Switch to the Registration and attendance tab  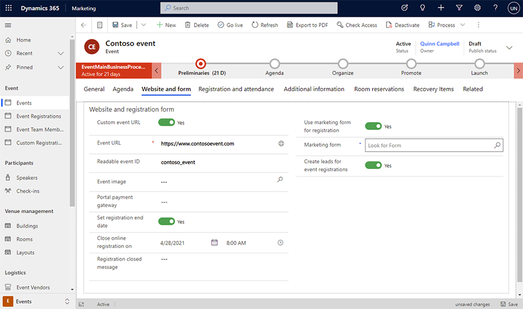(x=236, y=89)
